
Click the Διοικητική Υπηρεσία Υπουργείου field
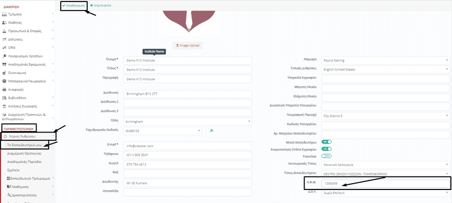tap(385, 107)
